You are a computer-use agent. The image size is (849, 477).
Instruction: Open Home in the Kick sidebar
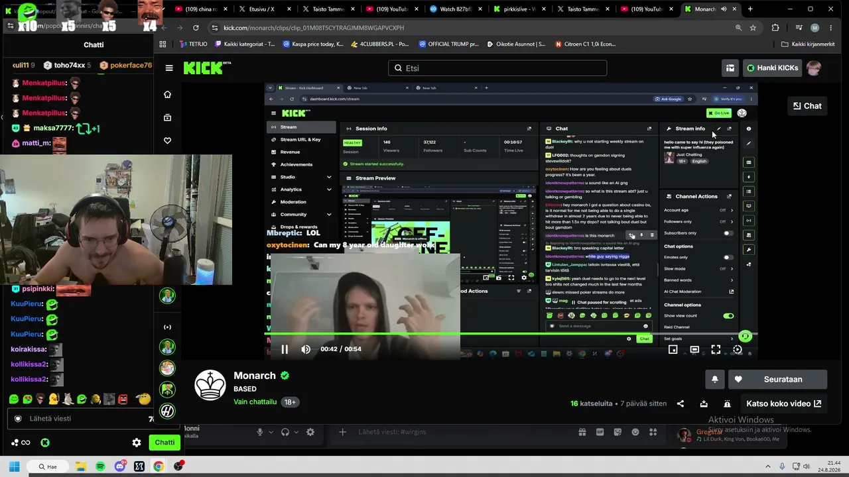click(167, 94)
